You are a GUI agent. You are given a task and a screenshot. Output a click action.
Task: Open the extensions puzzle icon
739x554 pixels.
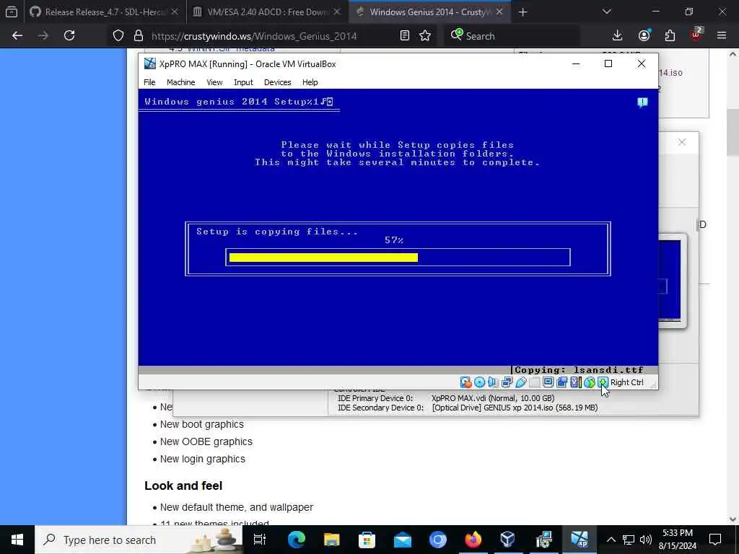pos(670,36)
